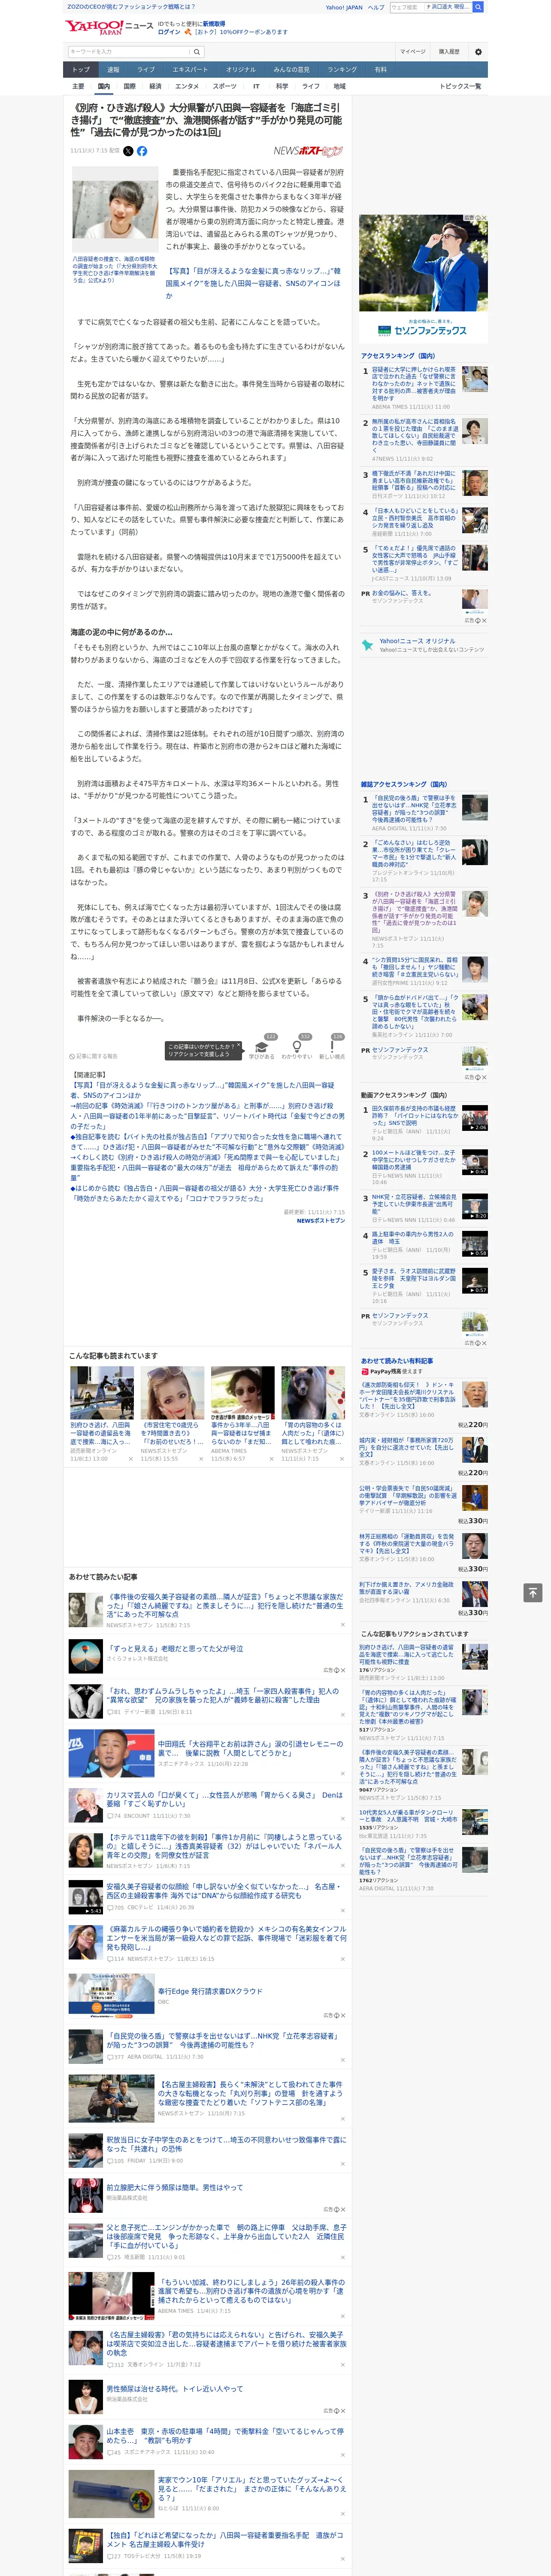Click the keyword search magnifier icon

click(x=197, y=51)
